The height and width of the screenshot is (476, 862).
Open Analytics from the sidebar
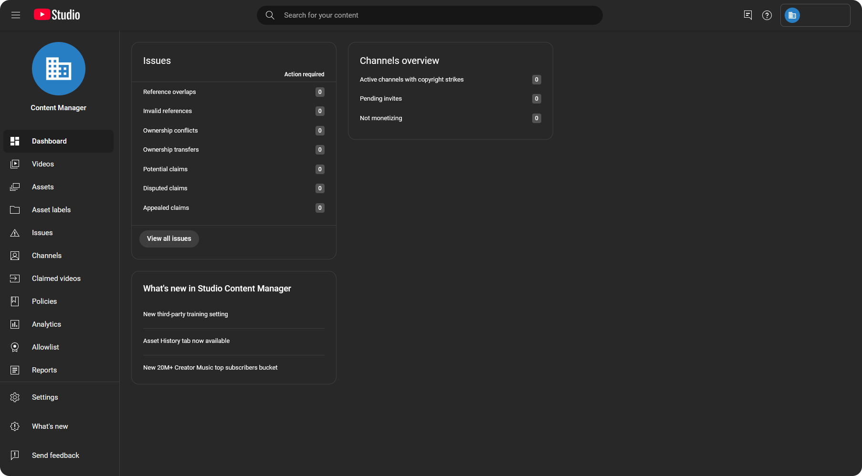[x=46, y=324]
